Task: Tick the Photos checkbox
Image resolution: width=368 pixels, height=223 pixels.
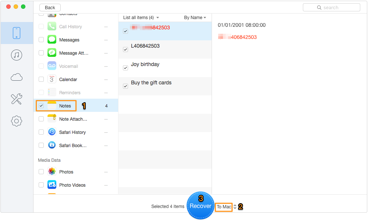Action: pyautogui.click(x=41, y=172)
